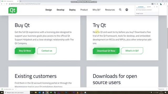Click the page vertical scrollbar thumb
The height and width of the screenshot is (94, 168).
click(x=167, y=38)
